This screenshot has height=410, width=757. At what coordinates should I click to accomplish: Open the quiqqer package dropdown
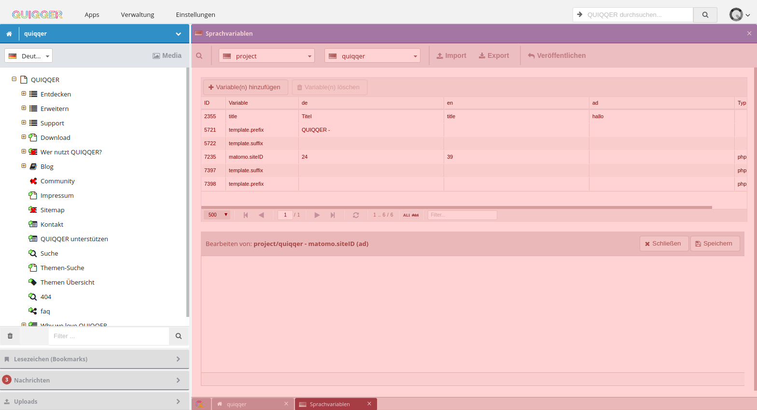(x=372, y=56)
